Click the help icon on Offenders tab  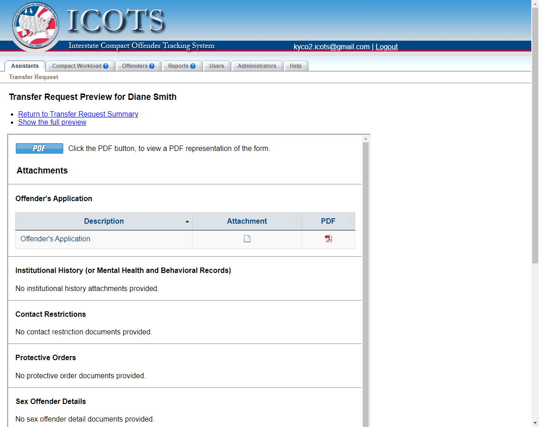(x=152, y=66)
